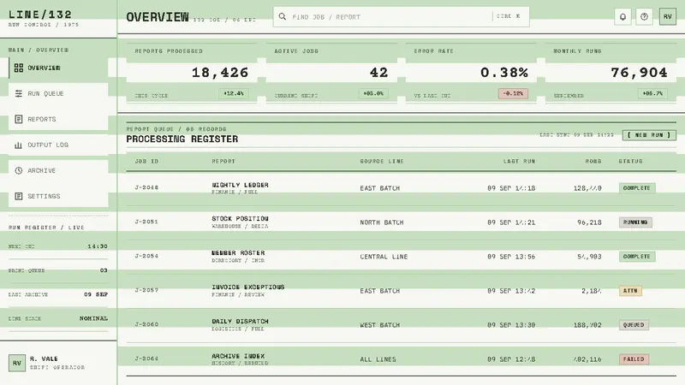Open the Reports section
Image resolution: width=685 pixels, height=385 pixels.
[58, 119]
